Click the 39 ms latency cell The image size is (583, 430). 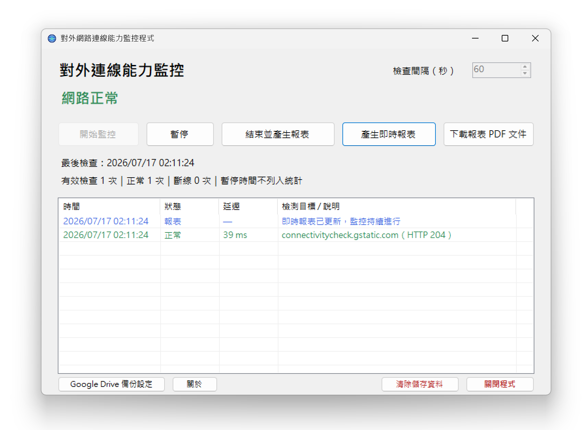coord(235,235)
